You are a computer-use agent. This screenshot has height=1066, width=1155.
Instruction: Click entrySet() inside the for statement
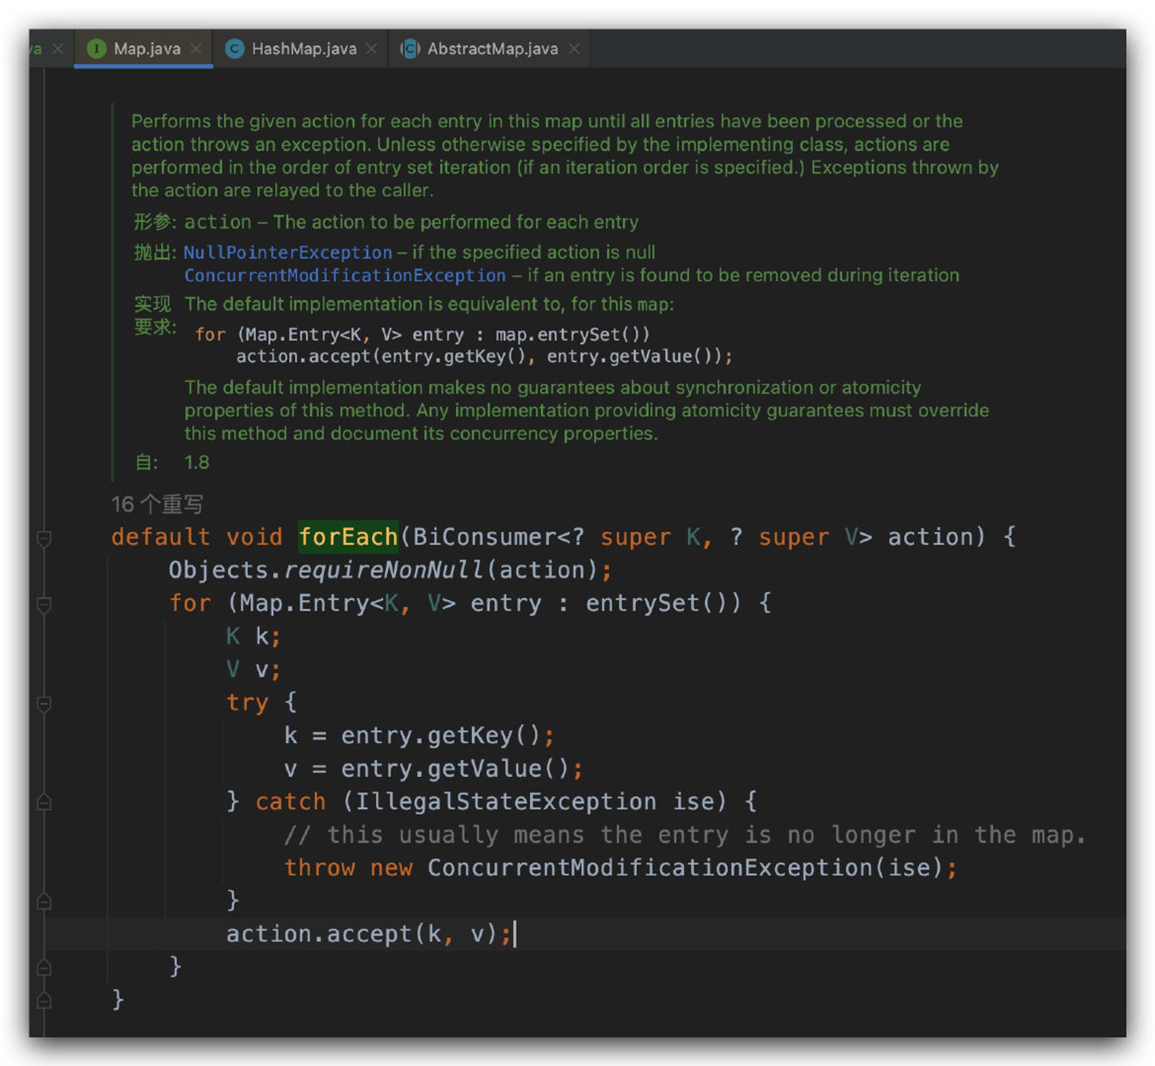[649, 603]
